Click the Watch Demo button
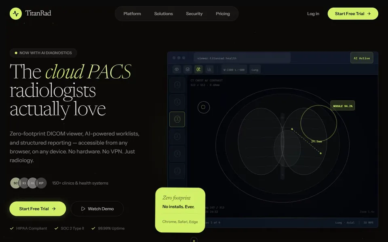388x242 pixels. pos(97,209)
